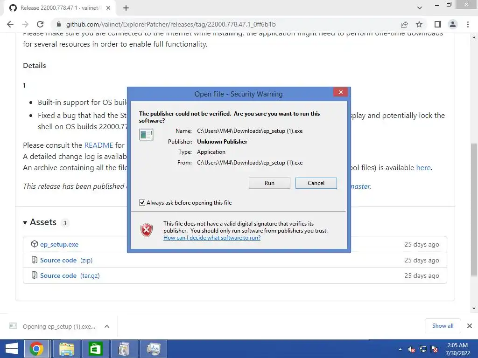Expand the download item options chevron
The height and width of the screenshot is (358, 478).
tap(107, 326)
